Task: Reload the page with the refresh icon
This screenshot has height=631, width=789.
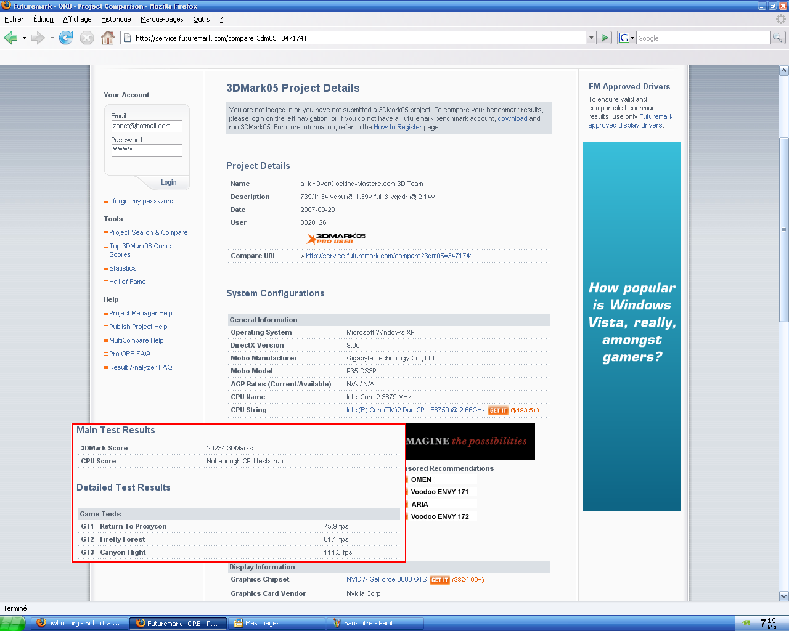Action: (x=66, y=38)
